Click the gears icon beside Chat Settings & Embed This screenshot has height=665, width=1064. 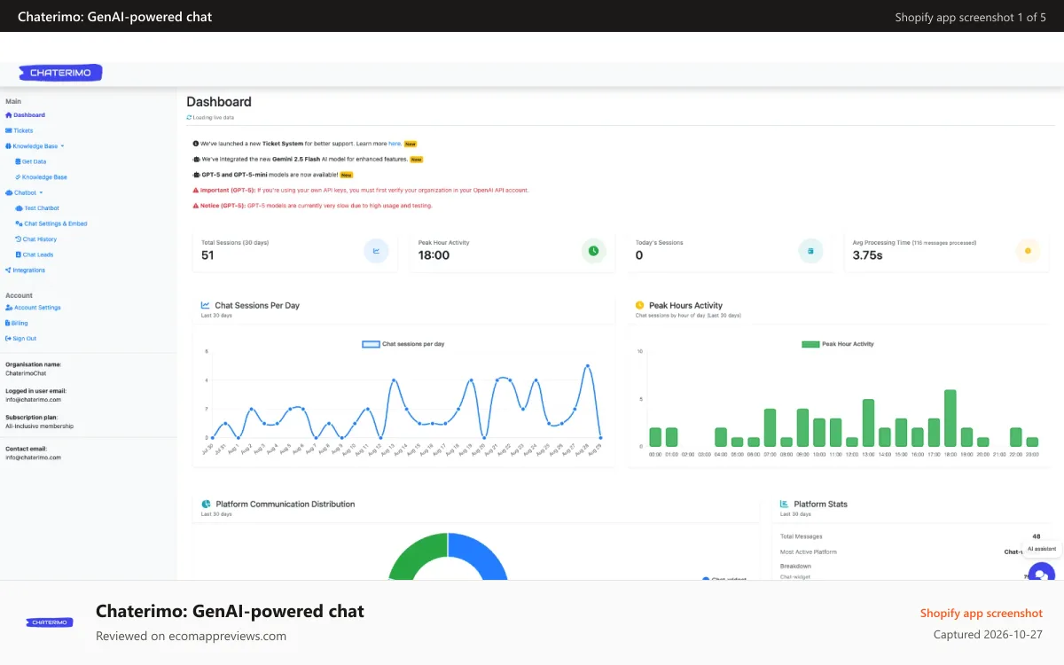[20, 223]
